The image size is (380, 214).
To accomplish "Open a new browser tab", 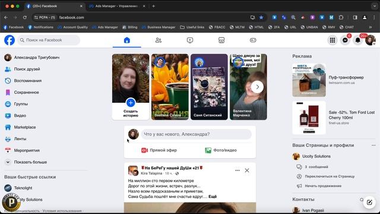I will coord(153,6).
